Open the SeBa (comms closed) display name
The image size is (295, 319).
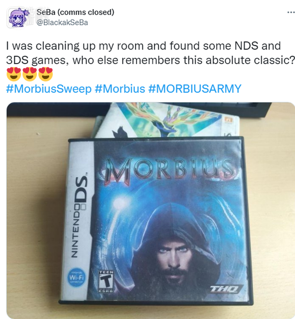tap(76, 12)
